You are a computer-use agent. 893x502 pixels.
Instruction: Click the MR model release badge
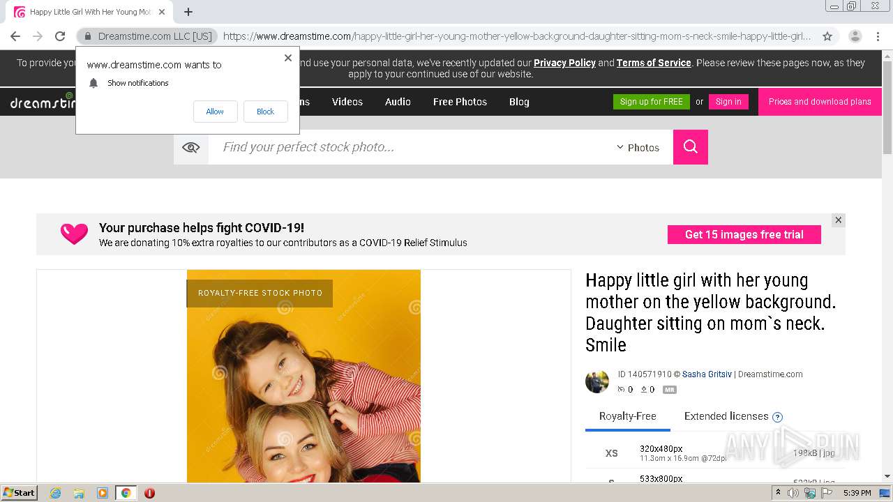tap(670, 390)
